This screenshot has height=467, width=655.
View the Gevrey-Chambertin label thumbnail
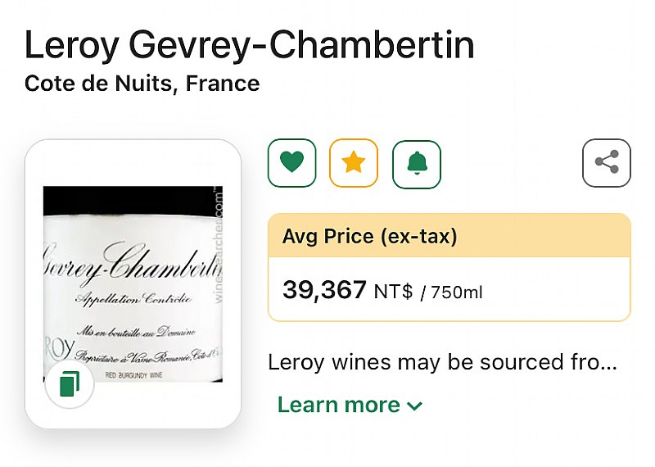pos(133,283)
